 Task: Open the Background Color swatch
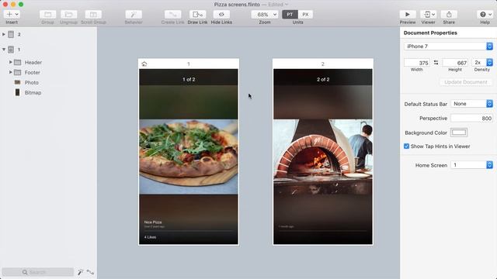point(459,133)
